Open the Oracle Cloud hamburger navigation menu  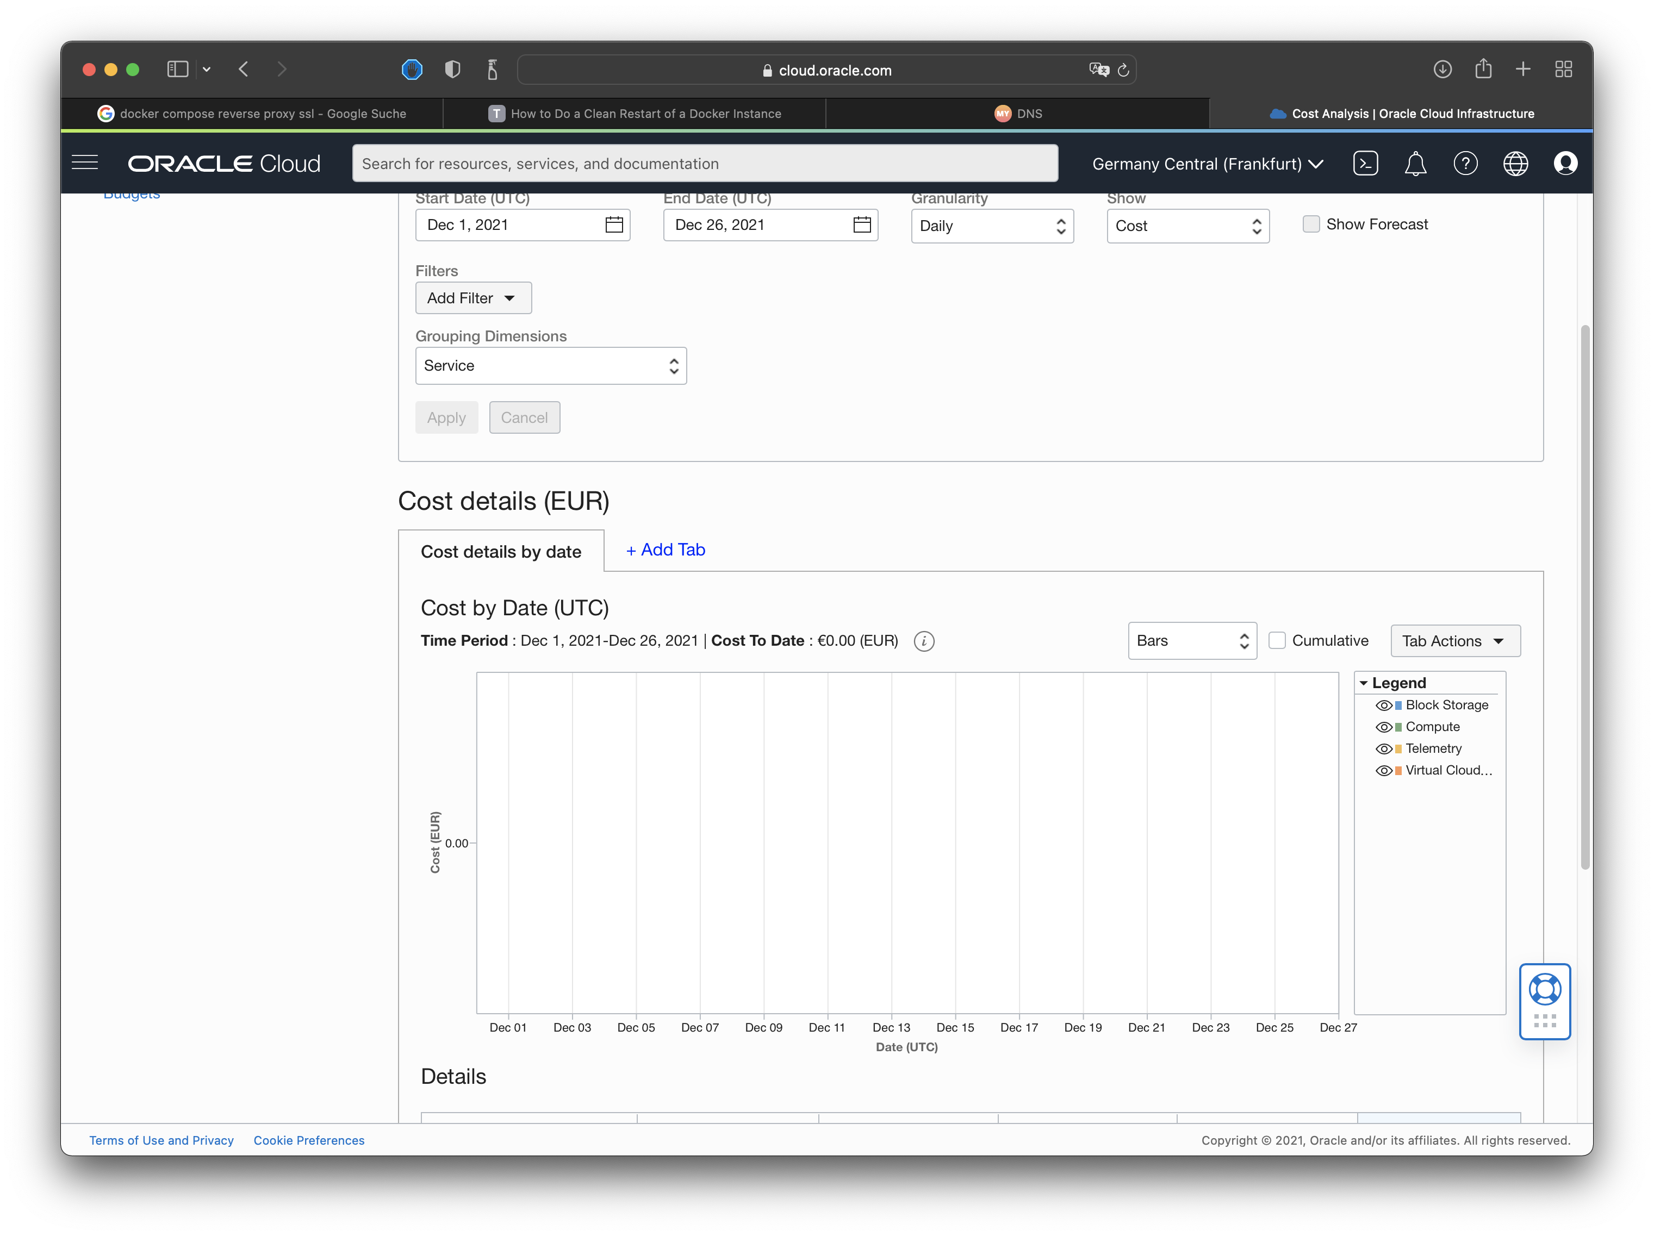pyautogui.click(x=84, y=163)
